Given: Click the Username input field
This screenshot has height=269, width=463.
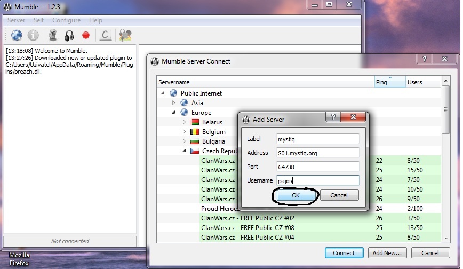Looking at the screenshot, I should point(318,180).
